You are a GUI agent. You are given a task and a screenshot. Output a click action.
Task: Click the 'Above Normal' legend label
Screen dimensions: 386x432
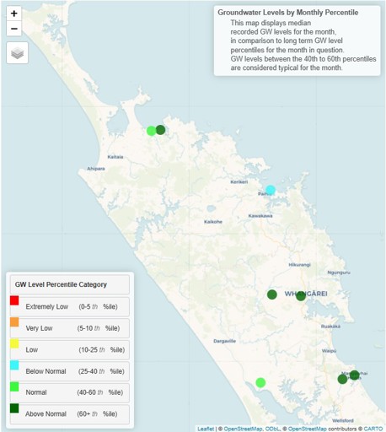pos(46,414)
